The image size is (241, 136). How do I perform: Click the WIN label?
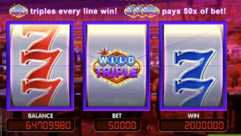[193, 116]
